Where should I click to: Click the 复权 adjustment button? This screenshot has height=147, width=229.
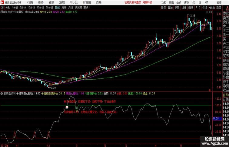tap(163, 8)
